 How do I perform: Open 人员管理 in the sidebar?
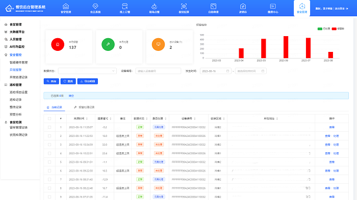tap(15, 39)
